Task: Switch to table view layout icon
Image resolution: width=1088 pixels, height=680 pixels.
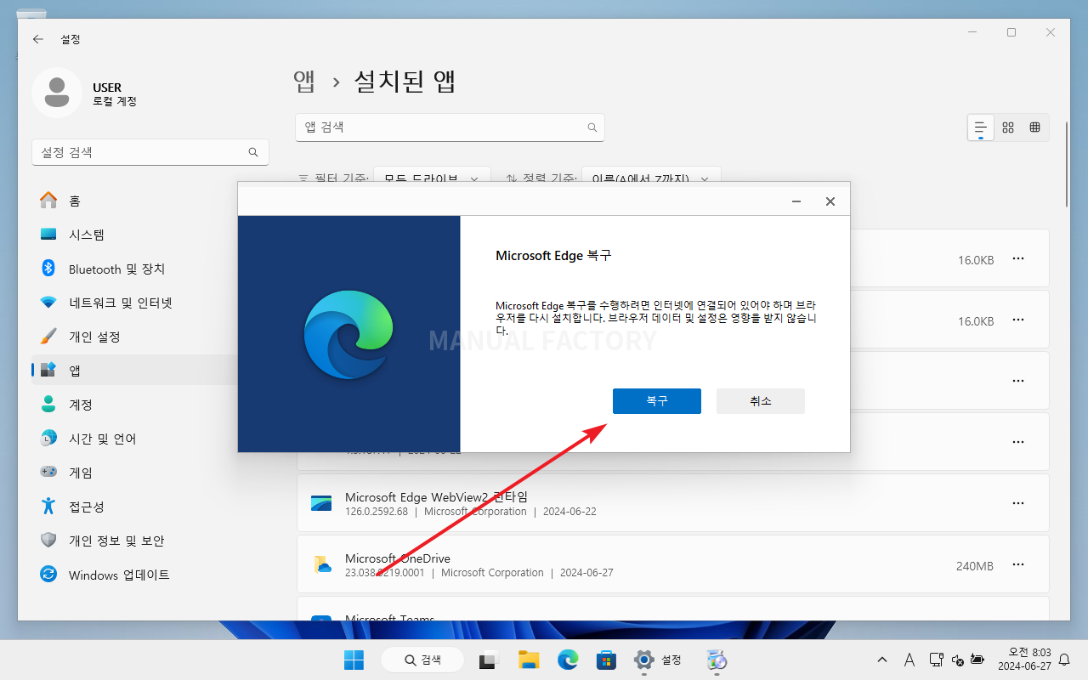Action: [x=1034, y=127]
